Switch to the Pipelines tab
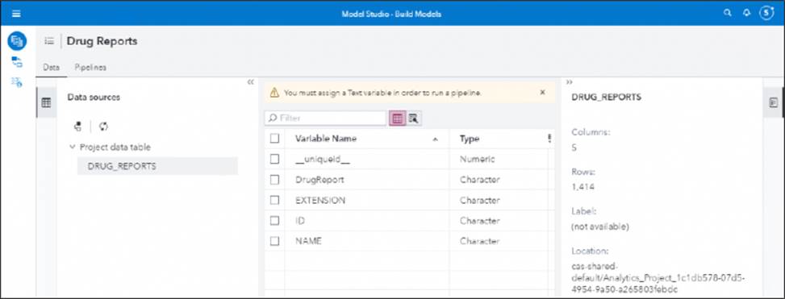 90,68
